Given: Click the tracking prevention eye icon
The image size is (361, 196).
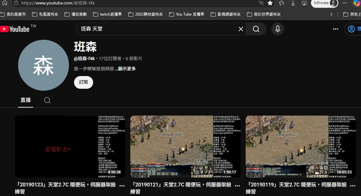Looking at the screenshot, I should [x=261, y=3].
